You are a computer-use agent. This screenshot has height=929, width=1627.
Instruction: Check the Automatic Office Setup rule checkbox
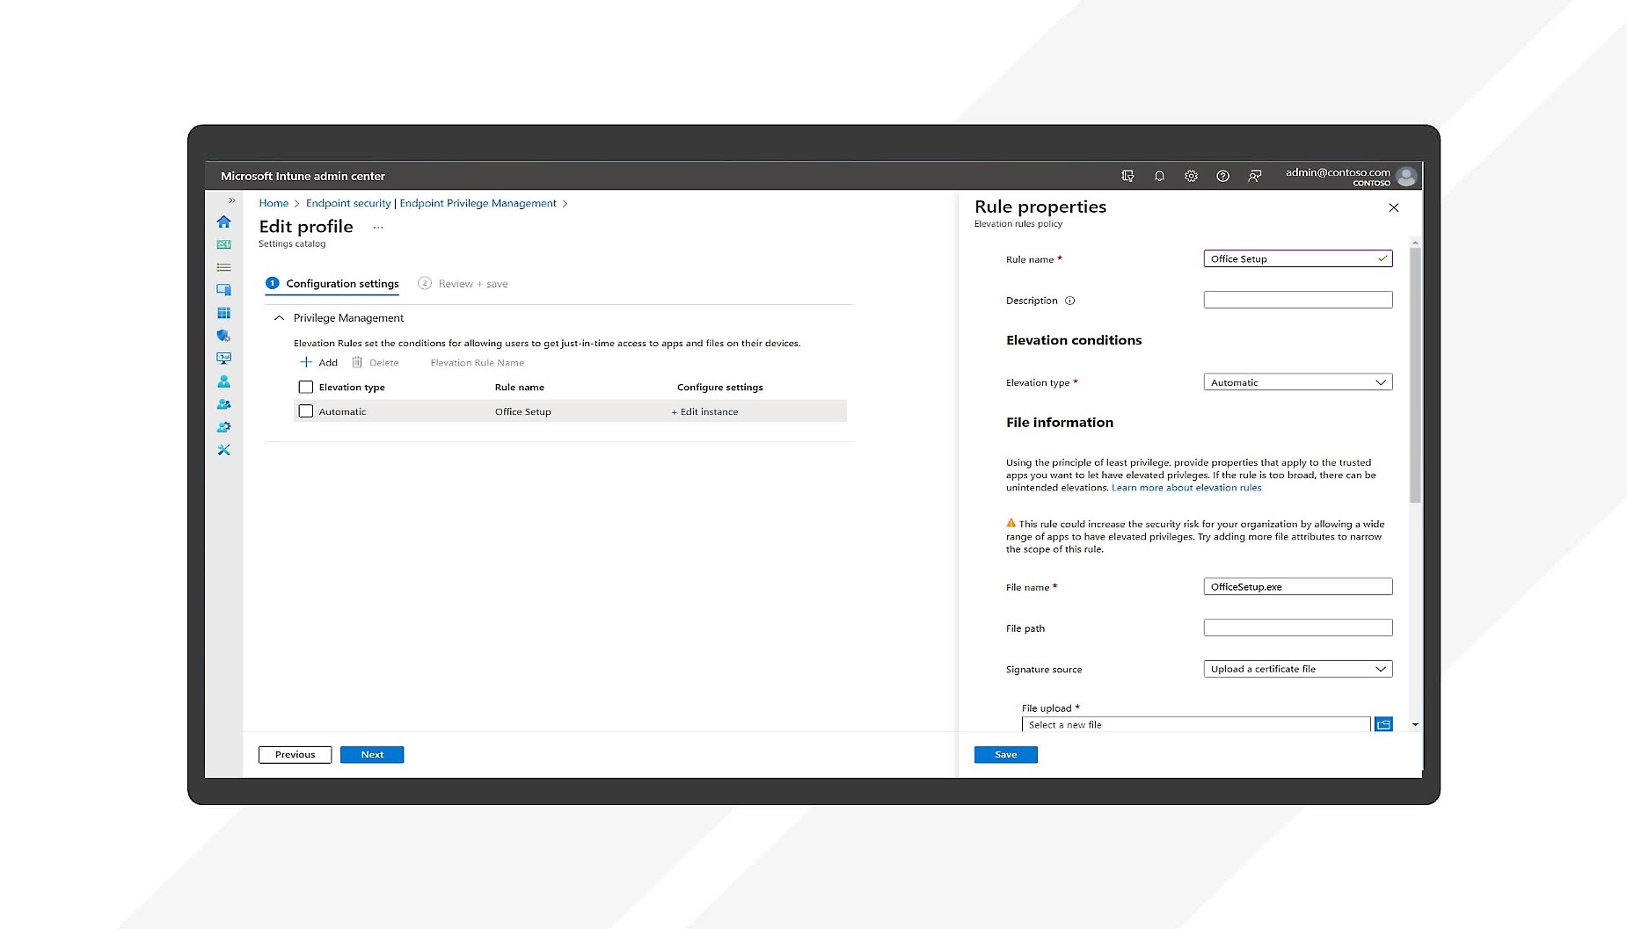[x=306, y=411]
